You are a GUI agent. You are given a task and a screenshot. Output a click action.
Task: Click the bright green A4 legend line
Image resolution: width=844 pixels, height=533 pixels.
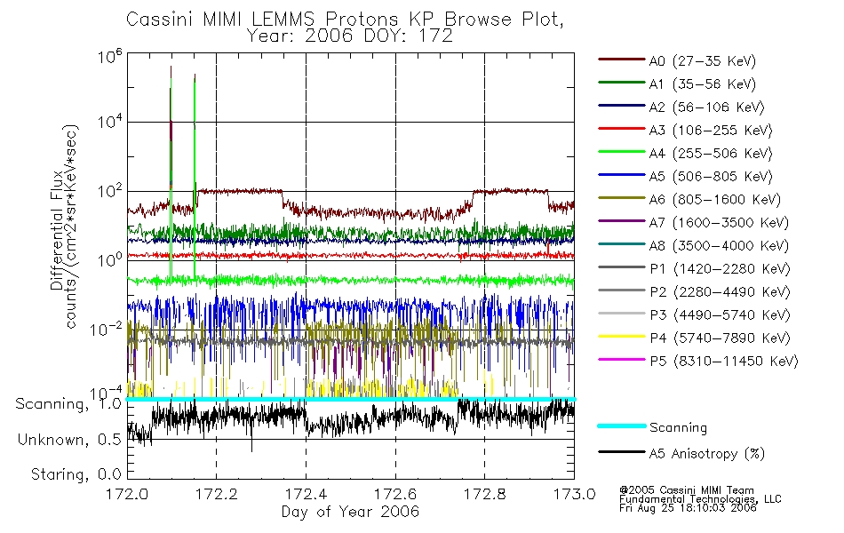[622, 152]
